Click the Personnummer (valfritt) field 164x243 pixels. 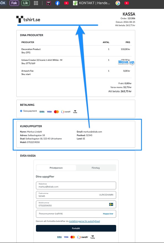[76, 214]
